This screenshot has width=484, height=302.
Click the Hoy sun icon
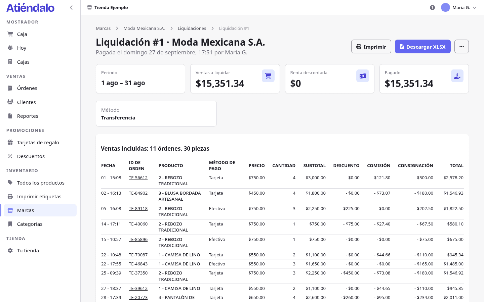tap(10, 48)
